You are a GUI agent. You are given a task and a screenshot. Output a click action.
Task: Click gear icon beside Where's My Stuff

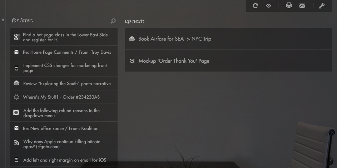click(x=16, y=97)
